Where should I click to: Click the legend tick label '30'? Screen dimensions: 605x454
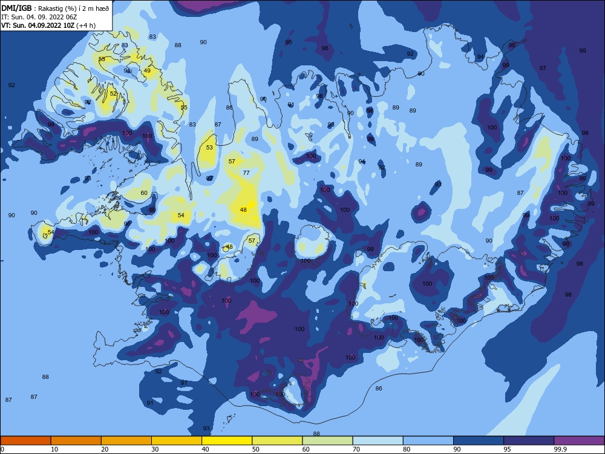pyautogui.click(x=155, y=449)
